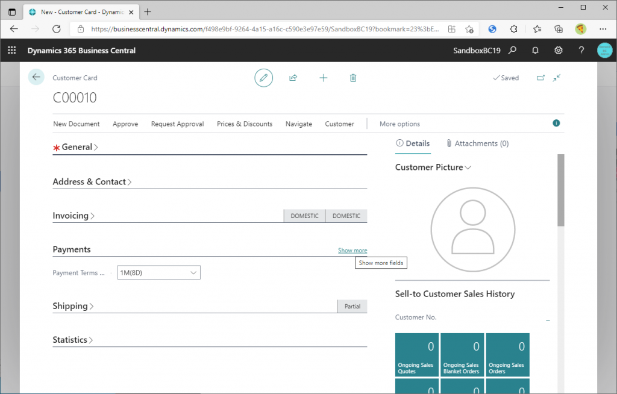617x394 pixels.
Task: Switch to the Details tab
Action: 413,143
